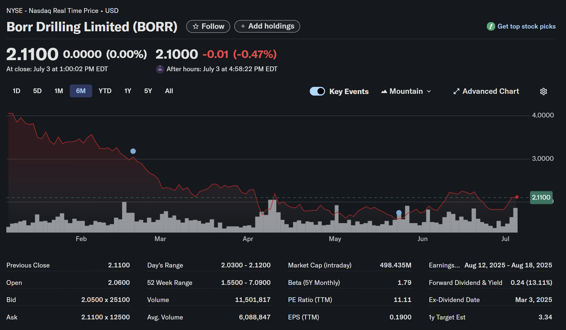Screen dimensions: 566x330
Task: Click the PE Ratio (TTM) value 11.11
Action: point(403,300)
